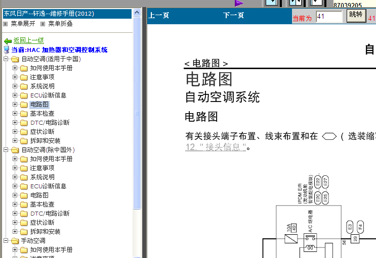Expand 如何使用本手册 under 手动空调

click(15, 249)
